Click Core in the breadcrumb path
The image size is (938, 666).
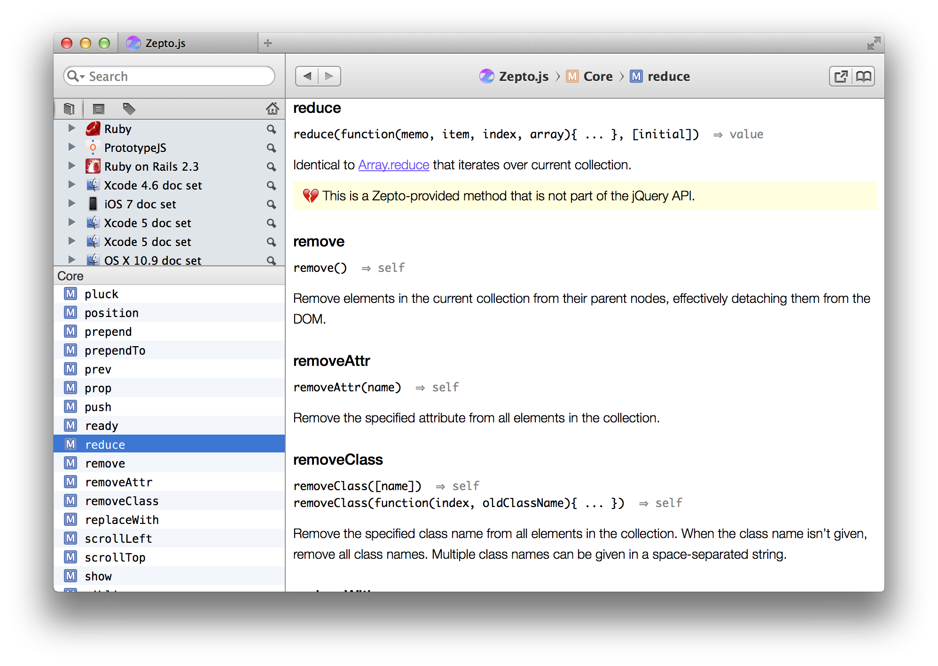click(x=598, y=76)
